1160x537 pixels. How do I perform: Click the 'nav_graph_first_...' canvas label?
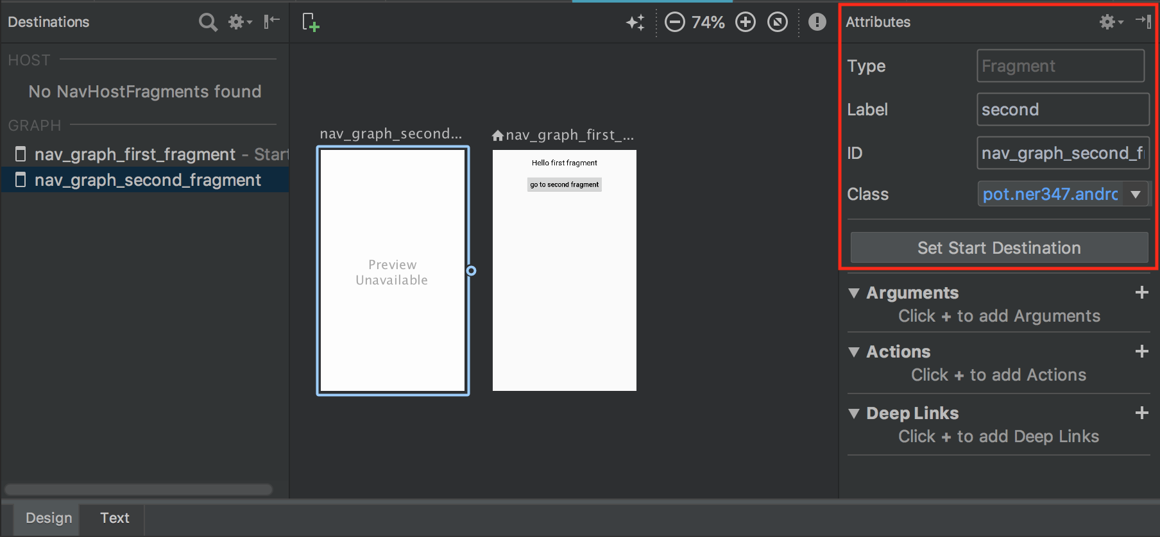pos(570,135)
